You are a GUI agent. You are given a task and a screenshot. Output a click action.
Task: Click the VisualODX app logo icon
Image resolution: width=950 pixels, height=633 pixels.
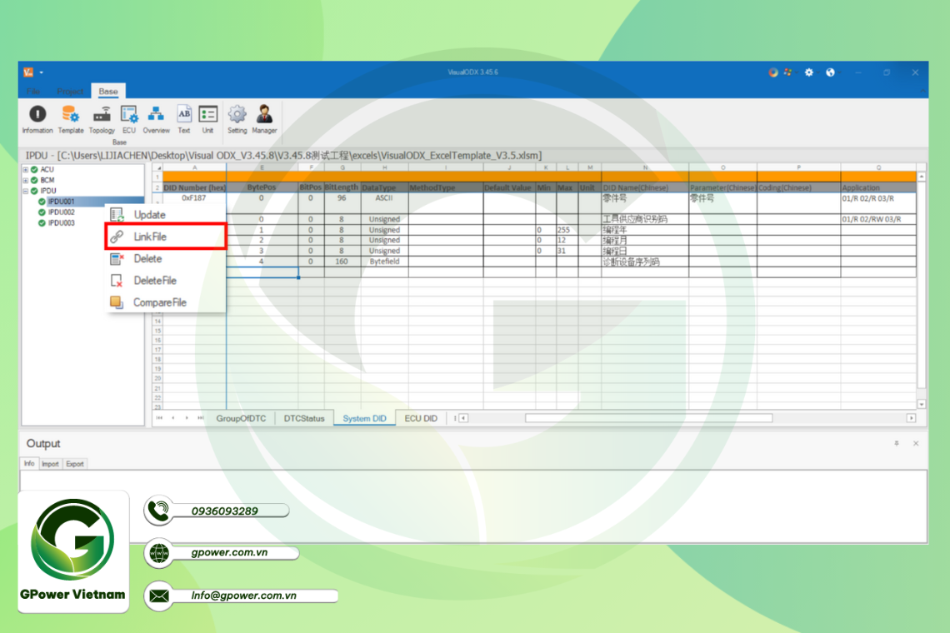(27, 72)
